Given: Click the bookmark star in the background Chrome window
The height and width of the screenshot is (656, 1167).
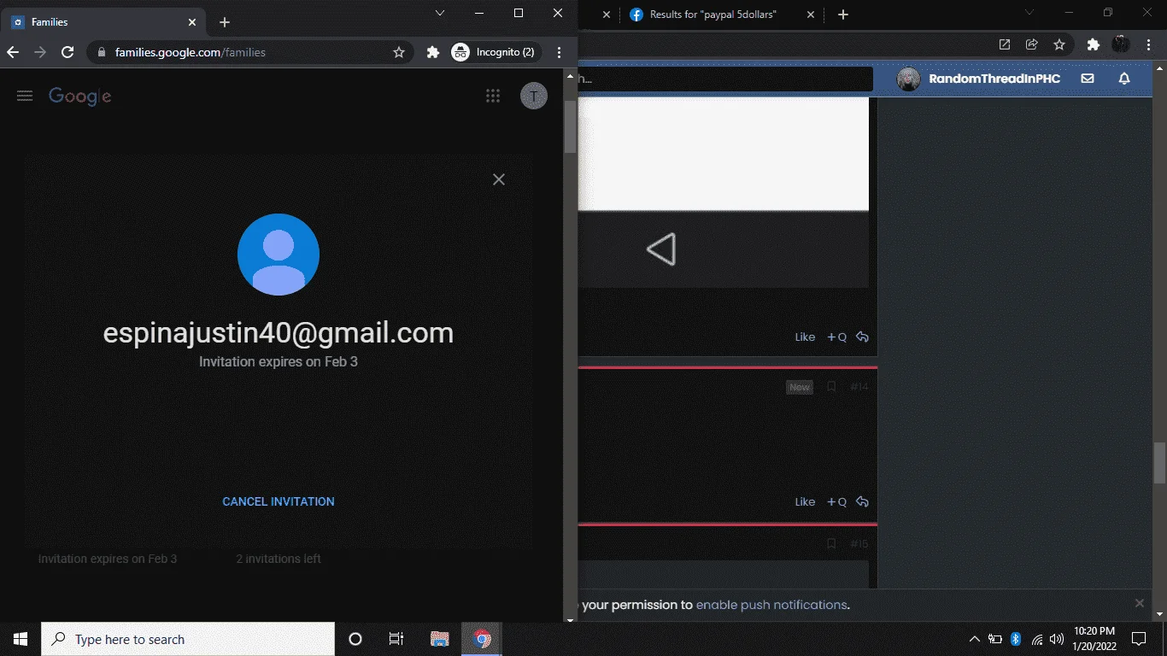Looking at the screenshot, I should [x=1059, y=45].
